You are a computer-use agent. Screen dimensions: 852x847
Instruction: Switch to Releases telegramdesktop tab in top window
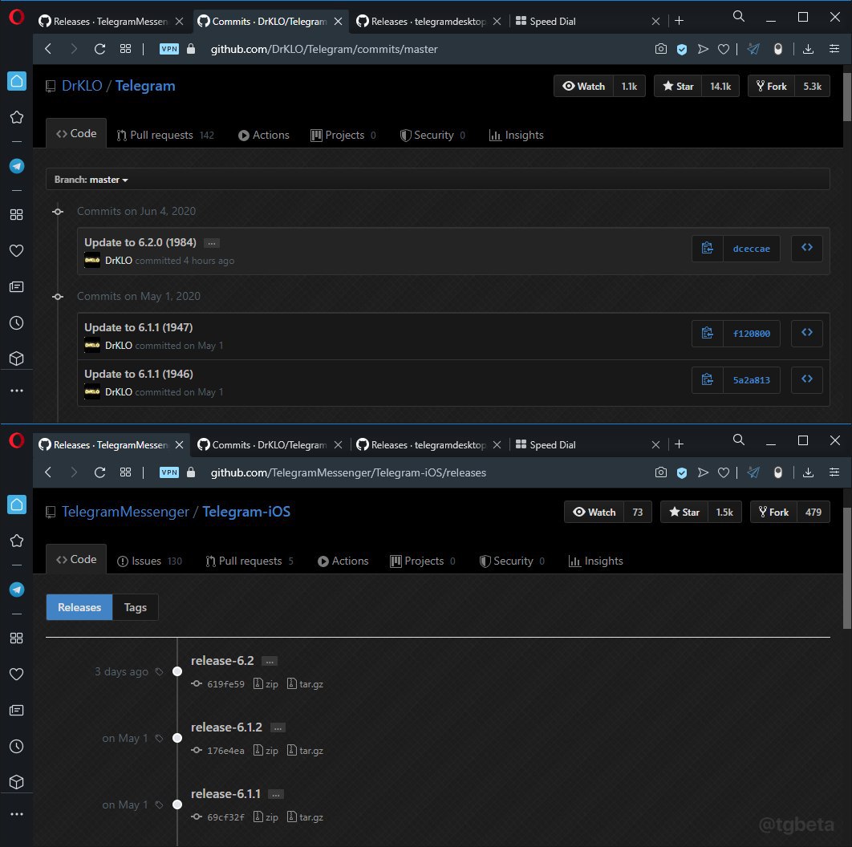[x=428, y=21]
